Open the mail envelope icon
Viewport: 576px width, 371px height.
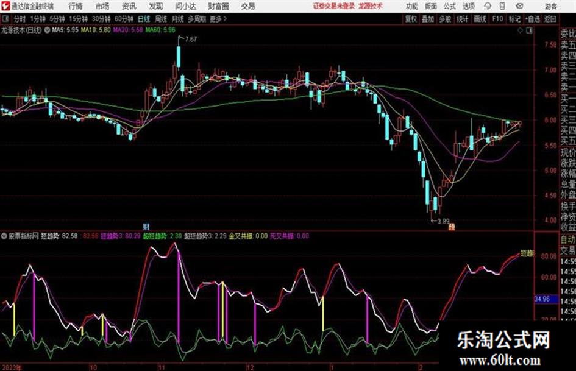coord(519,6)
